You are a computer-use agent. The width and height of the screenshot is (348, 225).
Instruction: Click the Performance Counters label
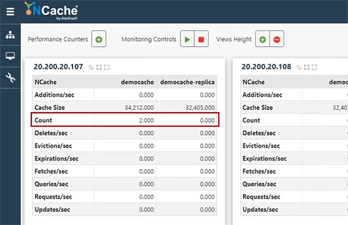tap(58, 39)
